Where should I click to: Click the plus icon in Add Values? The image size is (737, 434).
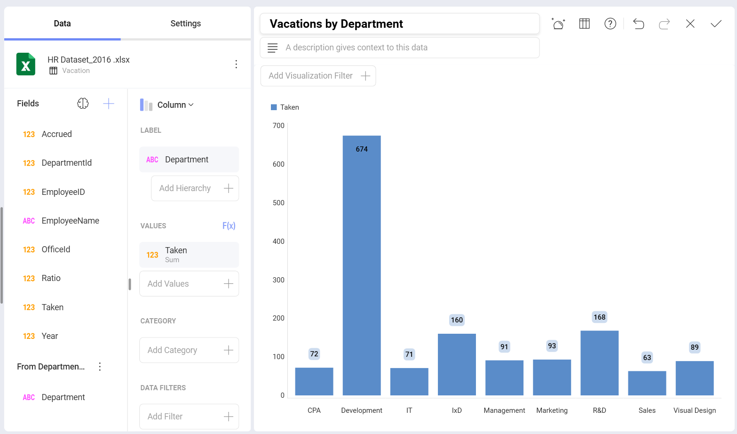click(229, 284)
